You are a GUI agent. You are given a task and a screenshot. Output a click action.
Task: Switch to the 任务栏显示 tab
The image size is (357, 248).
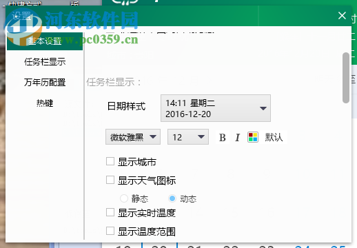tap(45, 62)
